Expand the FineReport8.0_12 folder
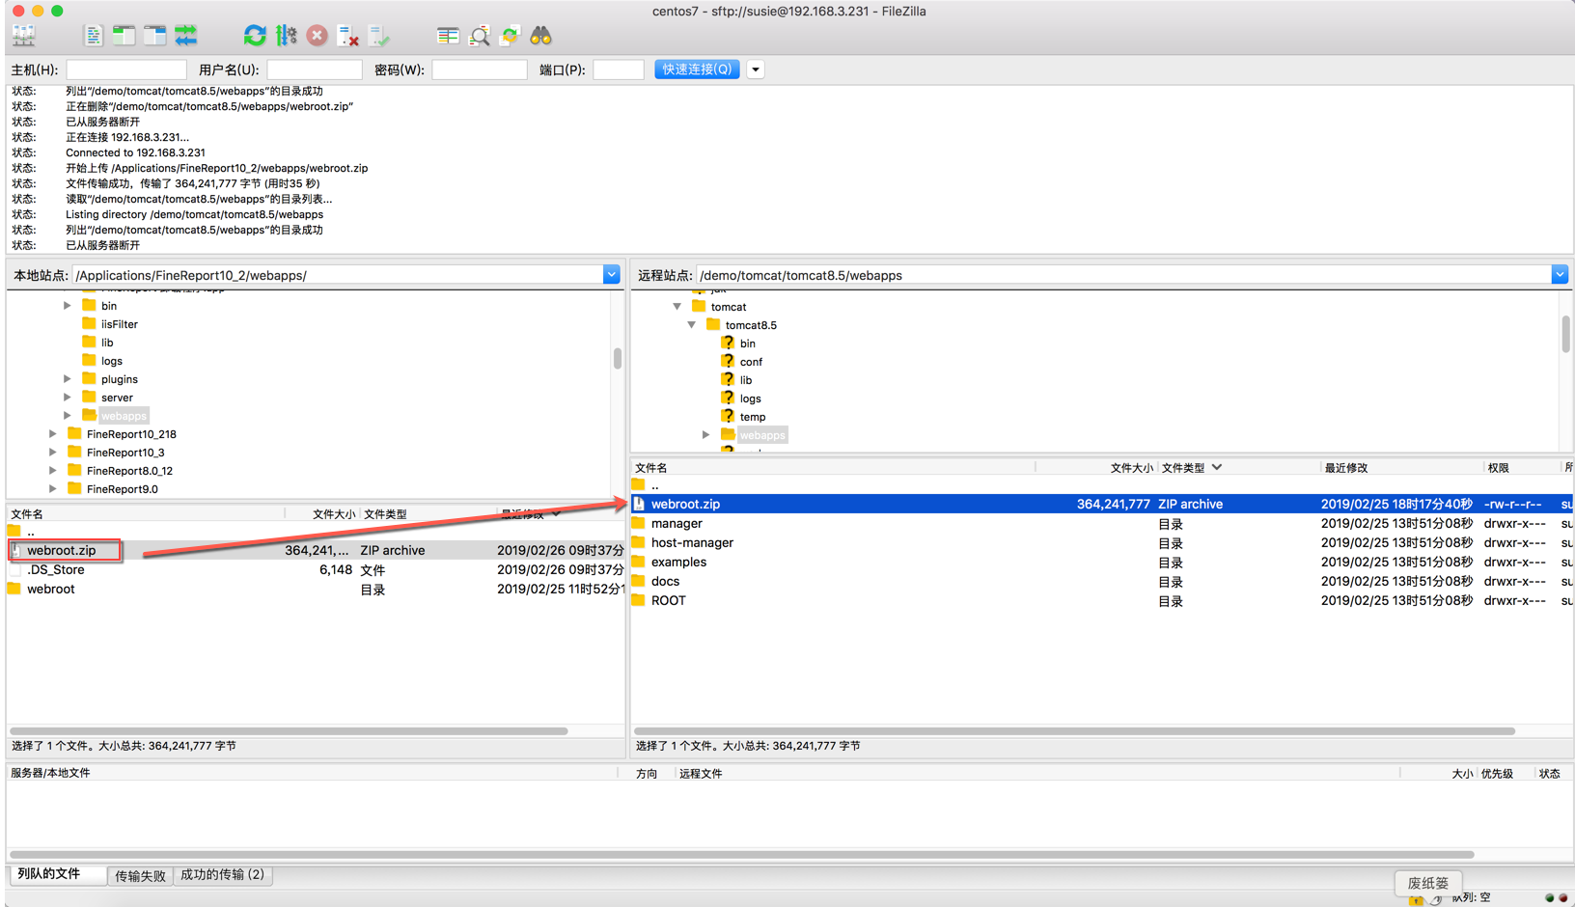The image size is (1575, 907). 52,471
